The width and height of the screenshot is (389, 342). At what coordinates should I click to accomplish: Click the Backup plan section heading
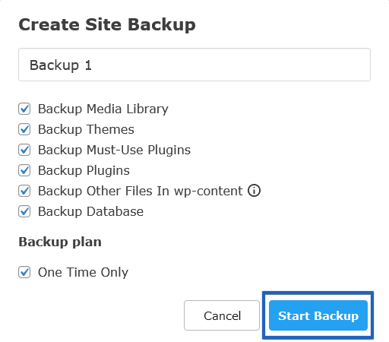click(60, 242)
